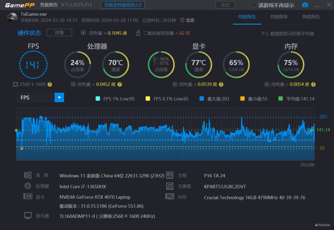Click the yellow FPS 0.1% Low swatch
334x230 pixels.
coord(148,98)
